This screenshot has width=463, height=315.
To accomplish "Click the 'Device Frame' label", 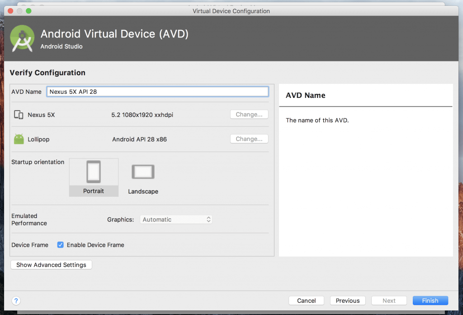I will tap(29, 245).
